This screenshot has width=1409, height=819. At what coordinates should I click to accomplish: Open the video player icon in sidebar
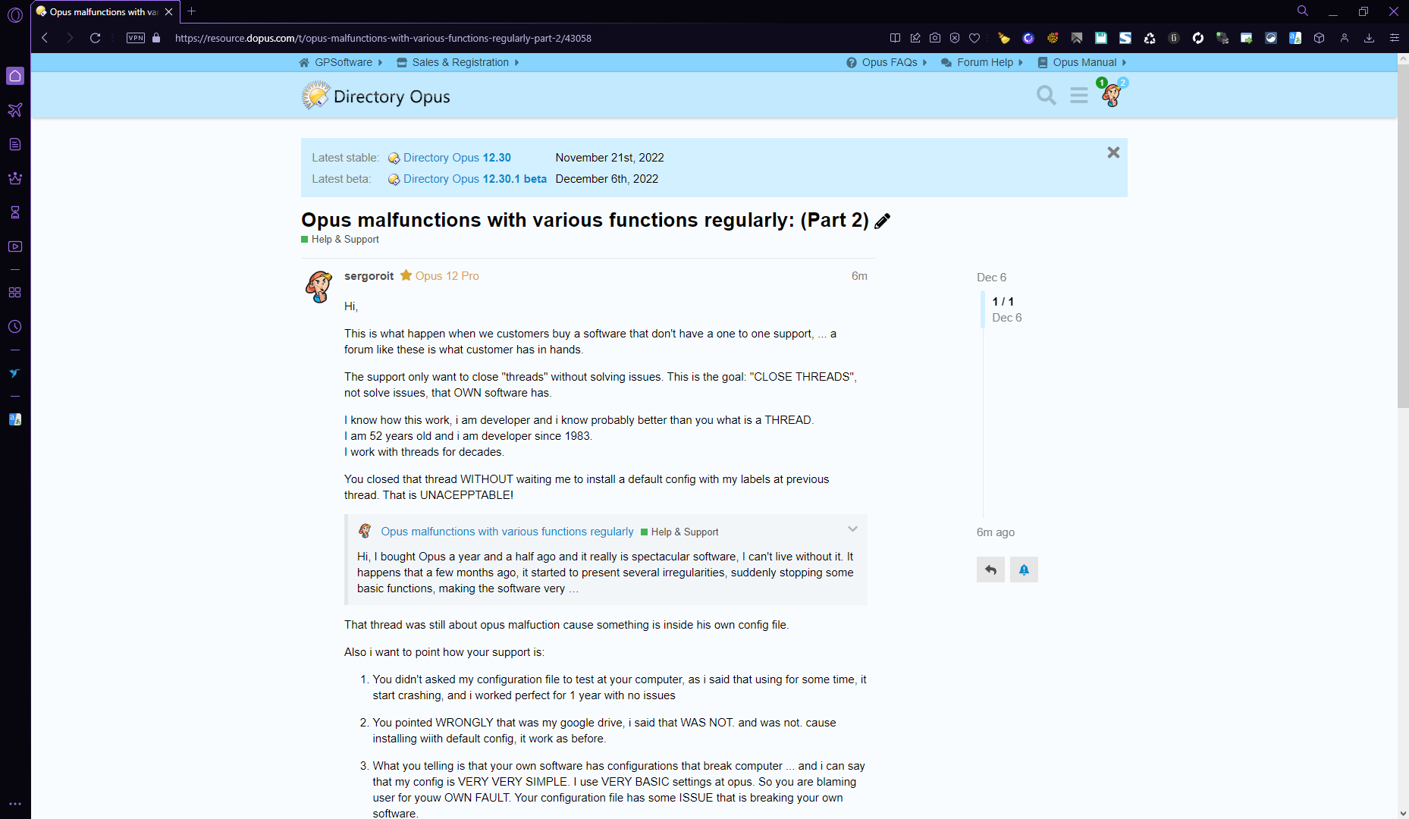coord(15,246)
